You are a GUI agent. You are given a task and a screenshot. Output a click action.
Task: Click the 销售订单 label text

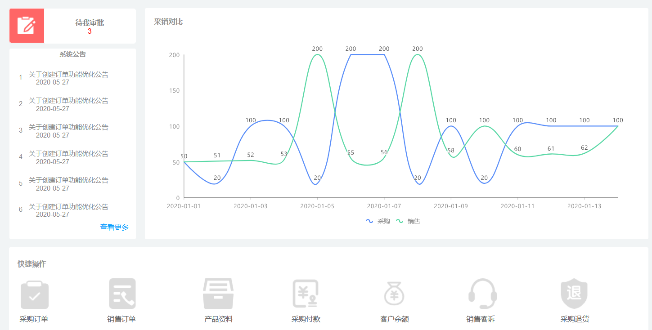121,319
